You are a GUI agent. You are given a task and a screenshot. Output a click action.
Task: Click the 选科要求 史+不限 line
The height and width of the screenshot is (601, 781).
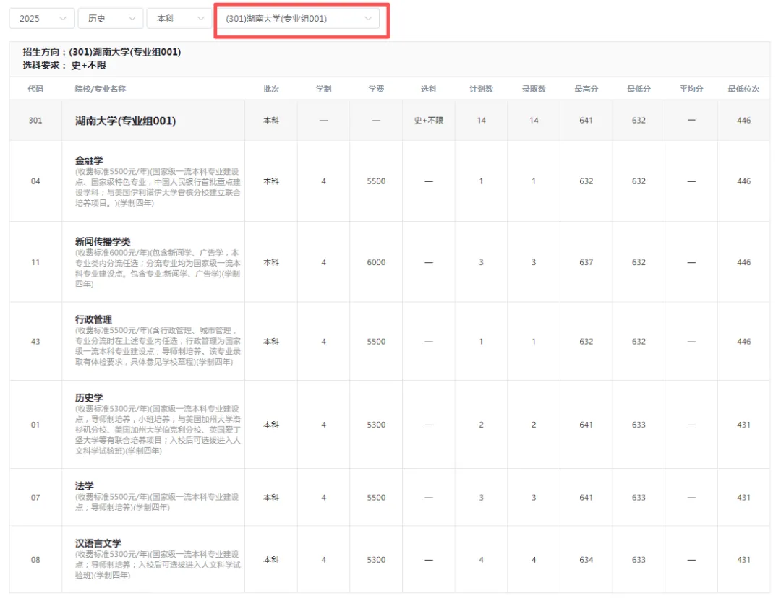point(64,65)
